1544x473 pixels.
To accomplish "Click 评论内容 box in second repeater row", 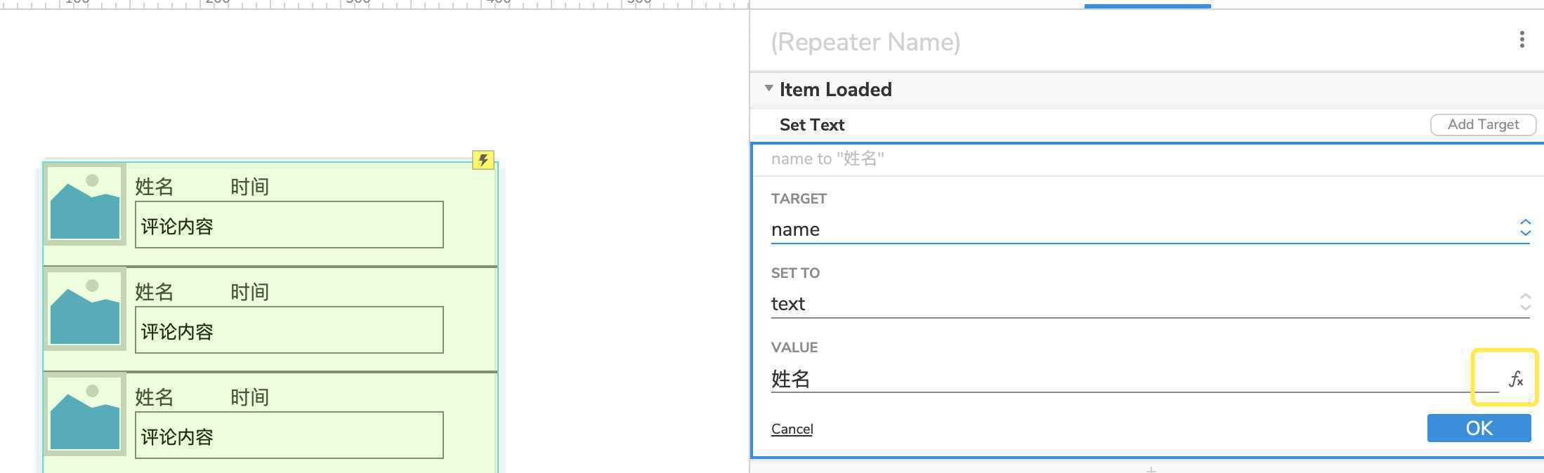I will 289,330.
